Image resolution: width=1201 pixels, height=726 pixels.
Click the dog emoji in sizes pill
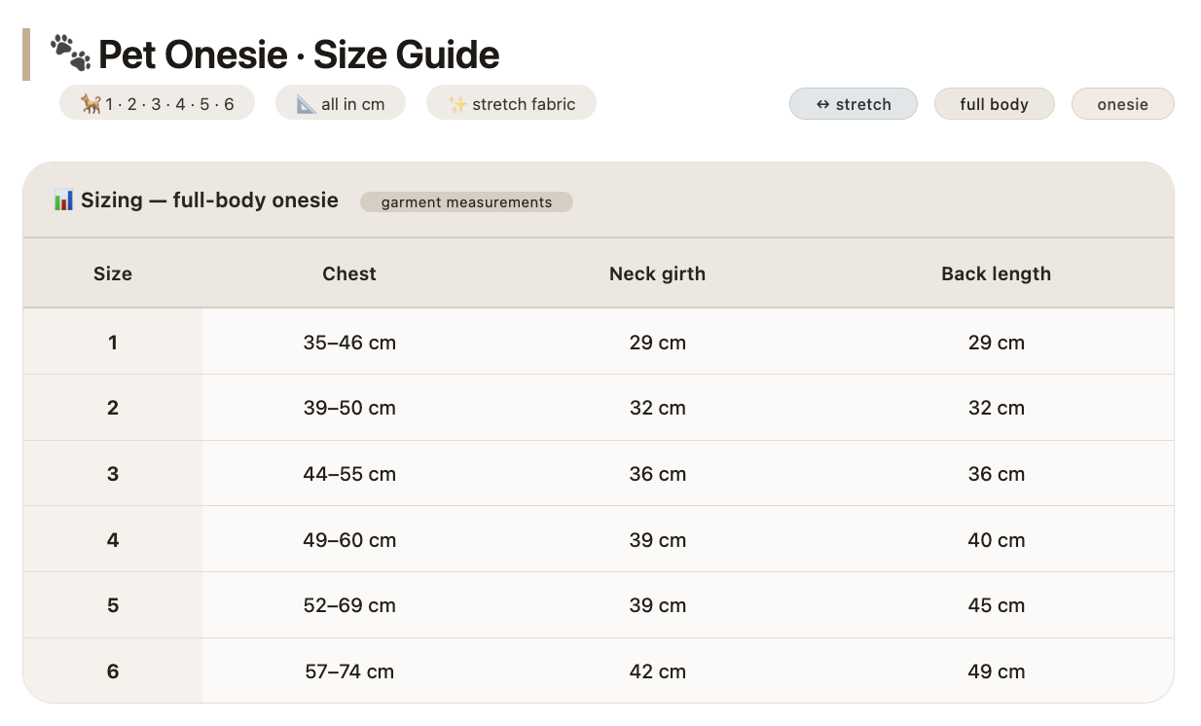tap(91, 104)
